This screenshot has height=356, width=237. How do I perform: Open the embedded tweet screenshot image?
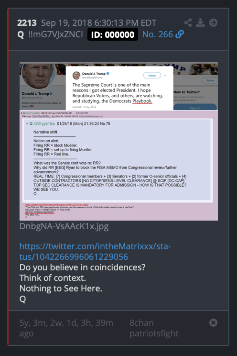click(x=118, y=141)
